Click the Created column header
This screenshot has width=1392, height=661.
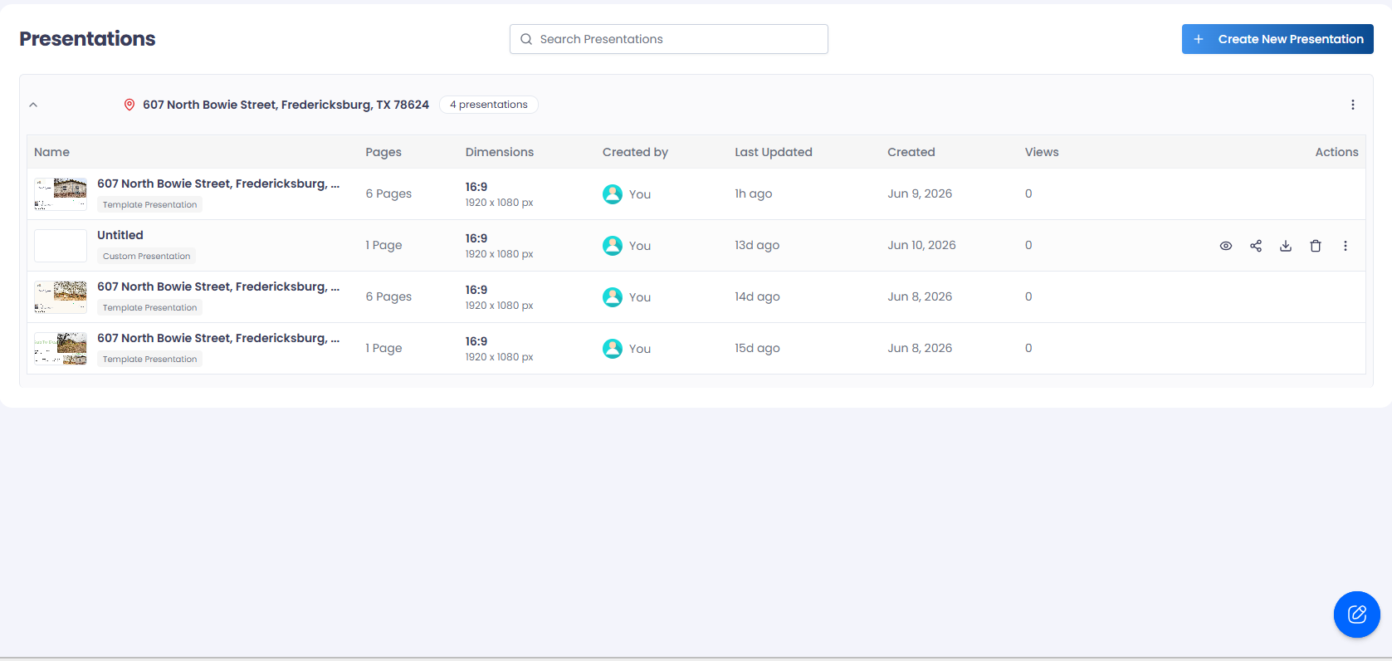pos(911,152)
